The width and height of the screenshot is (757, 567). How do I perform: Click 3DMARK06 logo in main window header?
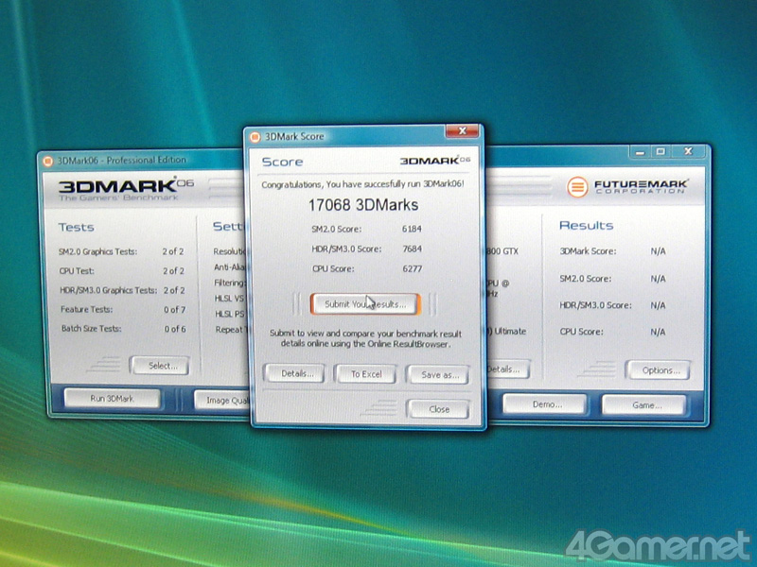126,189
